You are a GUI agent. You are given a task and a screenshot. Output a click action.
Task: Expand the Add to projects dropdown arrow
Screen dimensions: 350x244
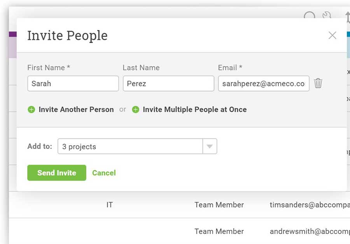coord(210,146)
